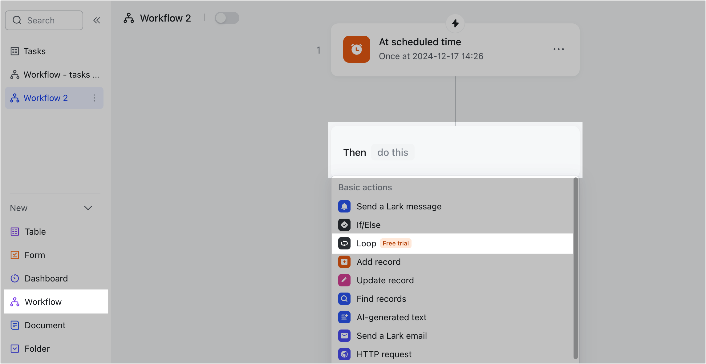Select the AI-generated text icon
Image resolution: width=706 pixels, height=364 pixels.
point(344,317)
